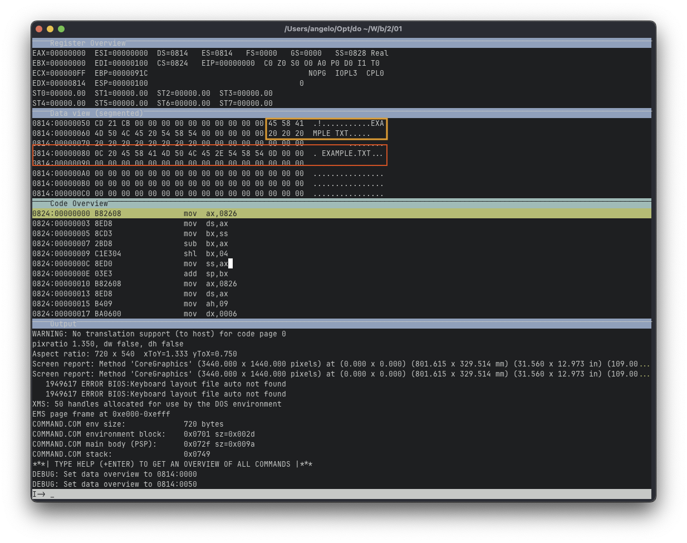Click the Aspect ratio 720 x 540 line
Screen dimensions: 687x543
[135, 354]
